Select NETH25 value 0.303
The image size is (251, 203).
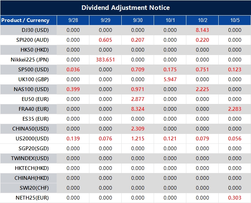[x=235, y=198]
